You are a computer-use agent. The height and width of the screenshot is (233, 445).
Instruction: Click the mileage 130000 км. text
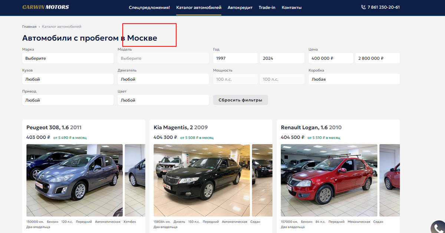coord(35,222)
